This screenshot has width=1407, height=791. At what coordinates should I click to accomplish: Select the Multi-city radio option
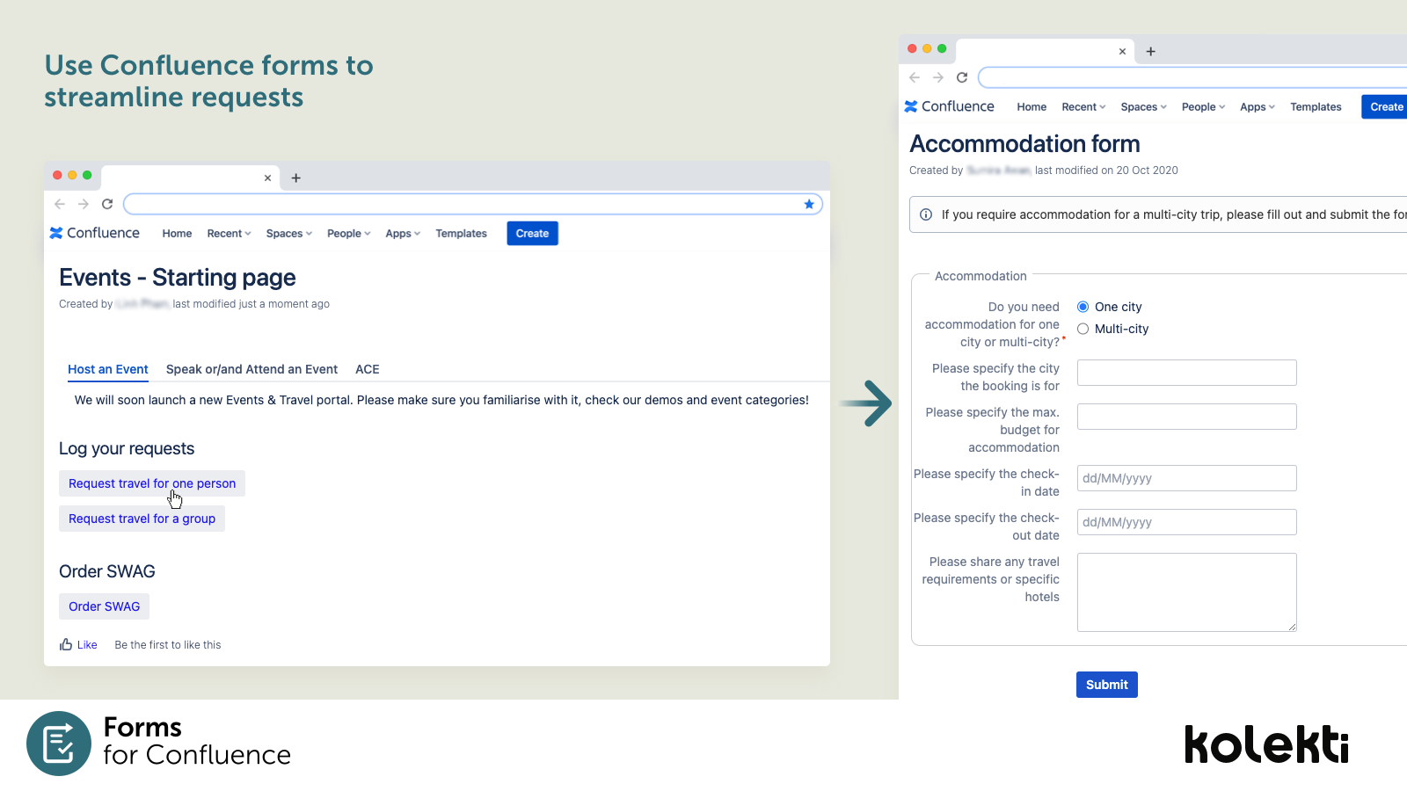(1083, 329)
